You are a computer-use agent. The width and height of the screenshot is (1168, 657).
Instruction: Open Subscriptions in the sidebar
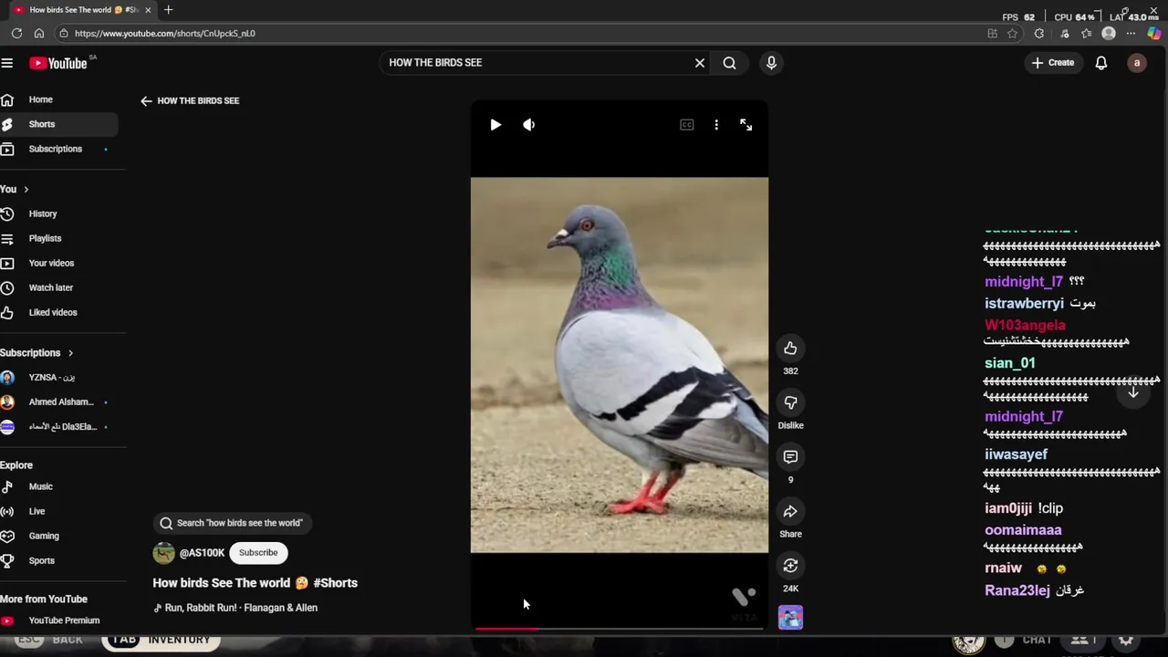coord(58,149)
